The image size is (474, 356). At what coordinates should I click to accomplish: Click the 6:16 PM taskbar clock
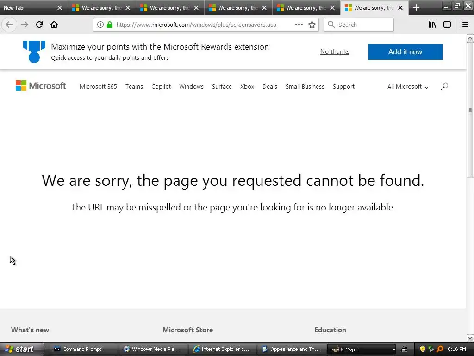tap(457, 350)
